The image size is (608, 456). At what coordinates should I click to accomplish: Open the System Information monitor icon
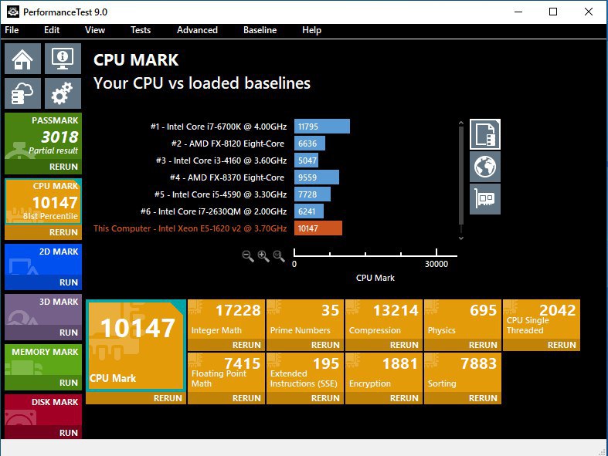pos(63,59)
